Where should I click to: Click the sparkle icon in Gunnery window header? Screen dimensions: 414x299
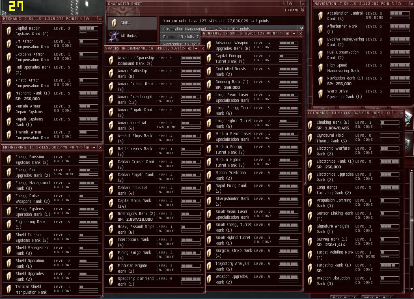click(x=281, y=34)
